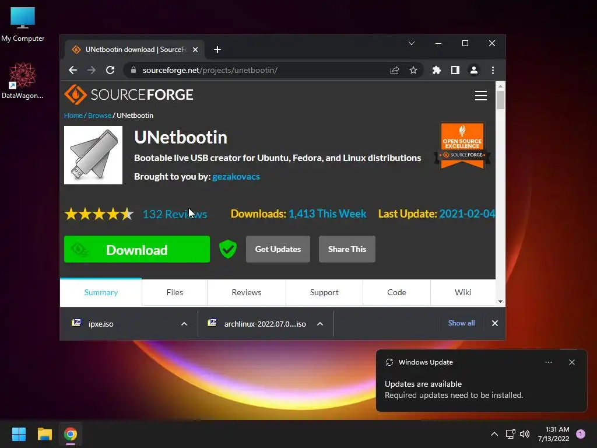Click the network tray icon

tap(510, 434)
